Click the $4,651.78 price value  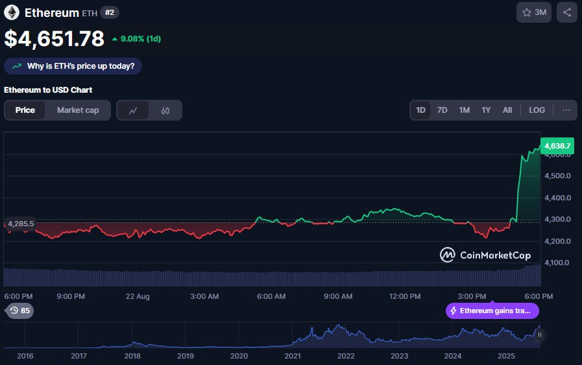pyautogui.click(x=55, y=39)
